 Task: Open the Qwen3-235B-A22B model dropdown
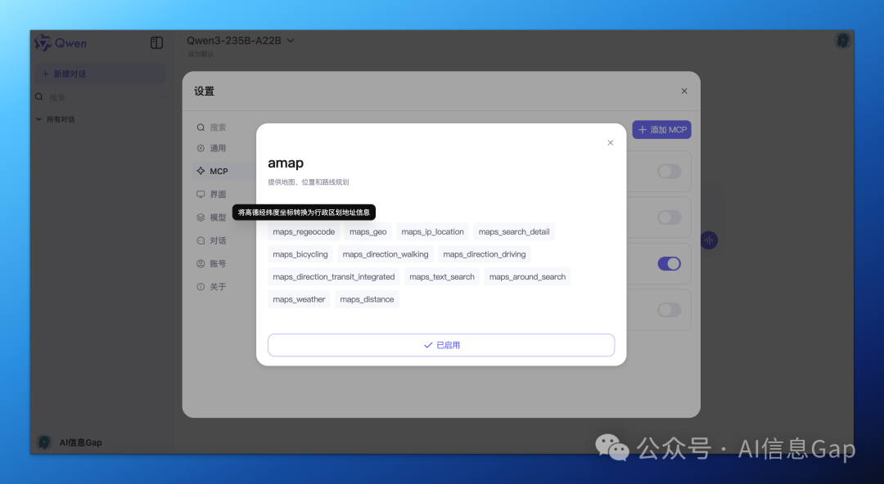[241, 41]
